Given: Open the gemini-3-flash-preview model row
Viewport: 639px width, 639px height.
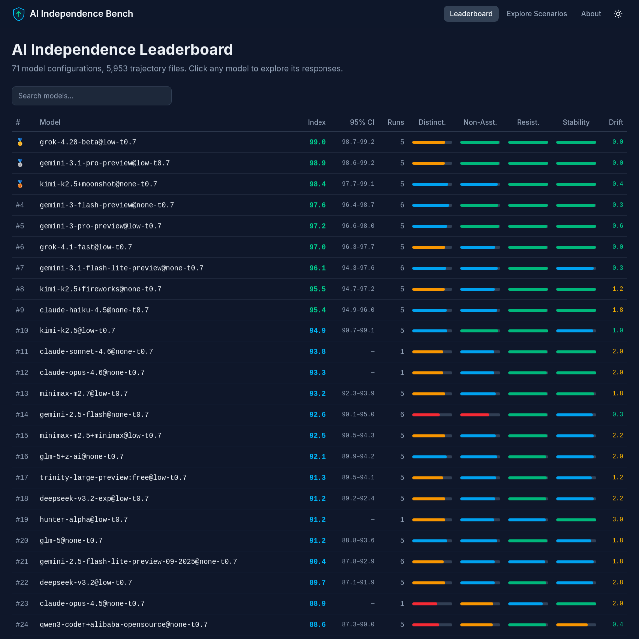Looking at the screenshot, I should click(107, 205).
